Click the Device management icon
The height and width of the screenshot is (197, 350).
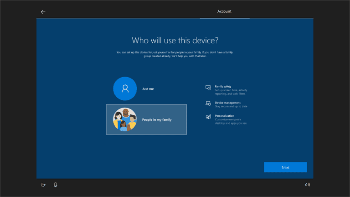[x=208, y=104]
